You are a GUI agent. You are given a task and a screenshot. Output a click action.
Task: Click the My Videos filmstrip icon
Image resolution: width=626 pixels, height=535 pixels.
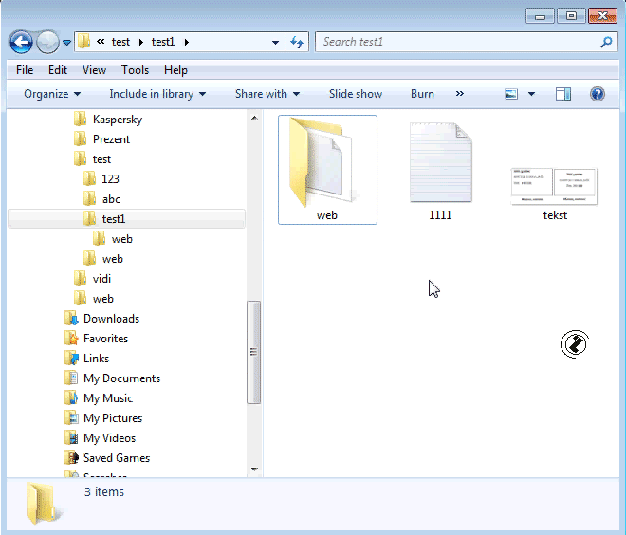[71, 438]
